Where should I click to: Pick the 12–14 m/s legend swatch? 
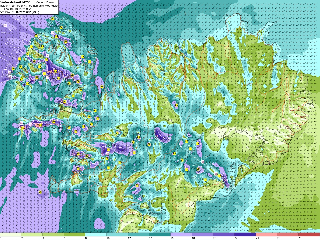(x=138, y=235)
